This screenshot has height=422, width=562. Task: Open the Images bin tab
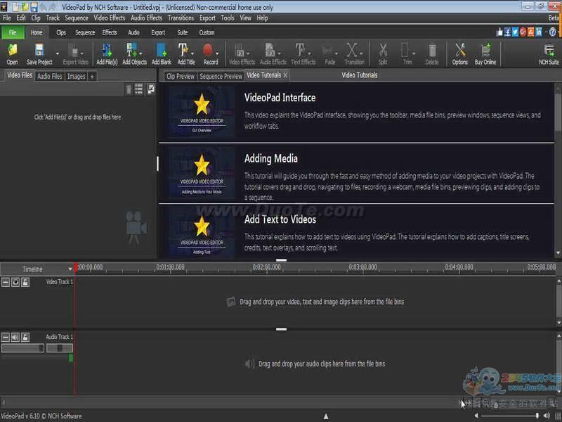(77, 76)
